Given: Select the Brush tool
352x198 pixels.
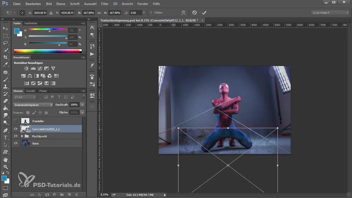Looking at the screenshot, I should (x=5, y=79).
